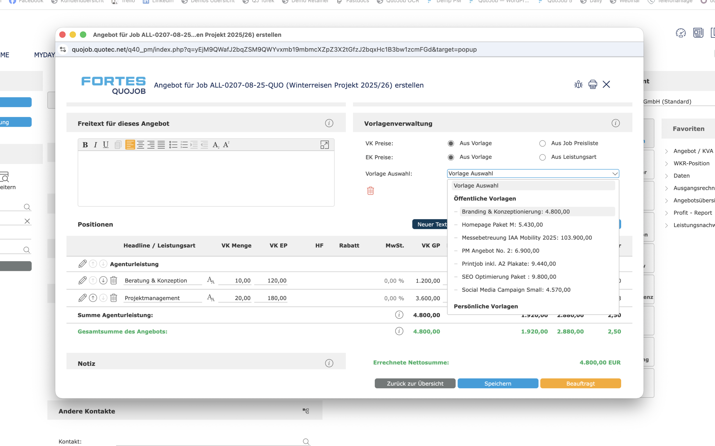Image resolution: width=715 pixels, height=446 pixels.
Task: Expand the Freitext editor to fullscreen
Action: [325, 145]
